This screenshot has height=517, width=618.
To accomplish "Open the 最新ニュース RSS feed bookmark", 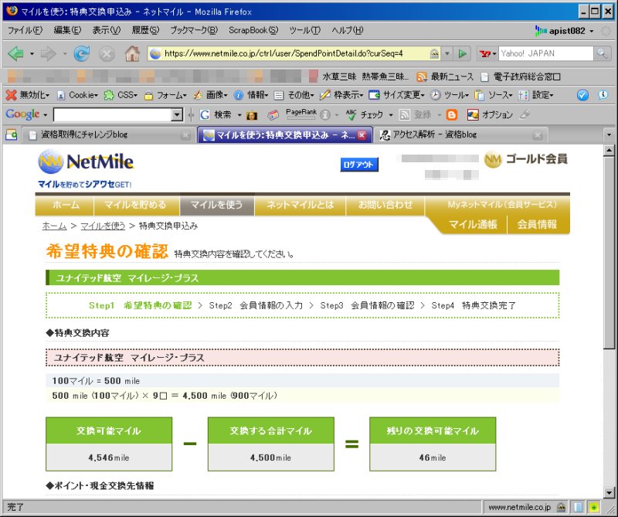I will pos(446,77).
